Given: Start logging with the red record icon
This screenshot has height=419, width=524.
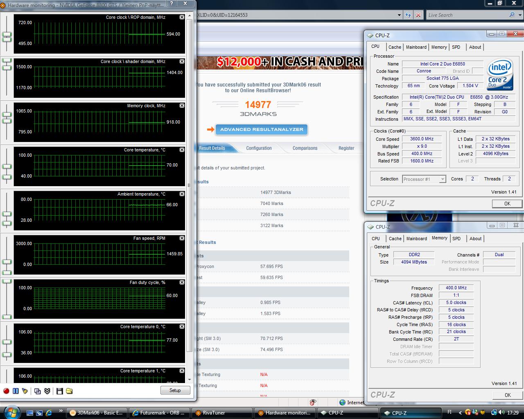Looking at the screenshot, I should click(6, 391).
